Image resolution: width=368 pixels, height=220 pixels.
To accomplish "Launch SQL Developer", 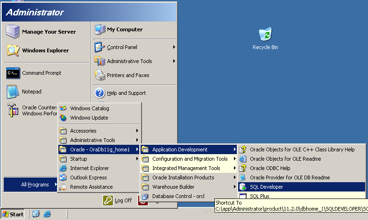I will [302, 187].
